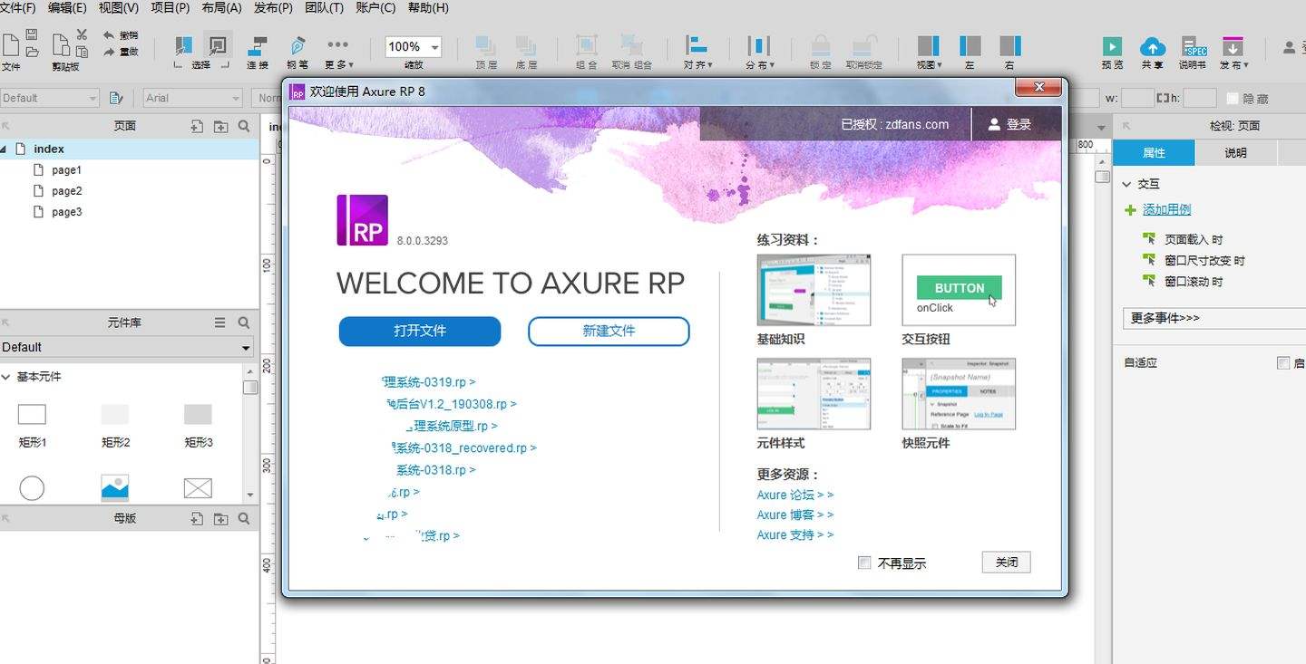Click the group icon (组合)
Screen dimensions: 1306x664
587,45
